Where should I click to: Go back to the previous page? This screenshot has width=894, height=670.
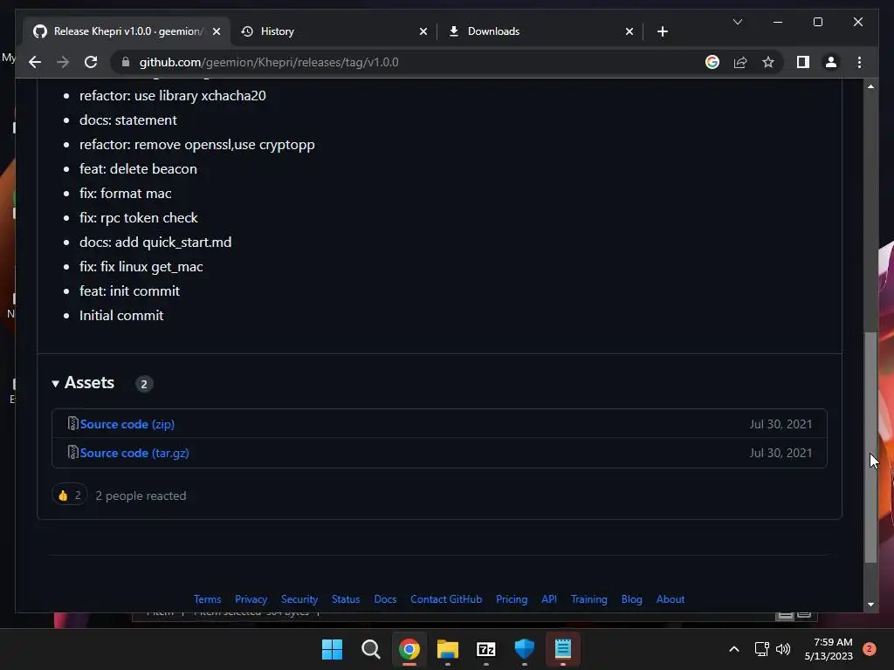35,62
